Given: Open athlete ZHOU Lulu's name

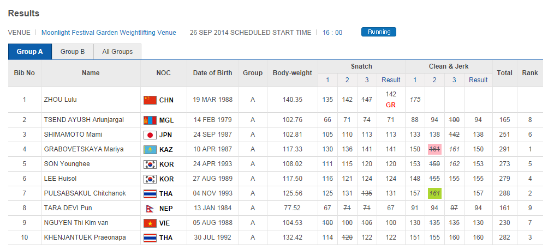Looking at the screenshot, I should [59, 100].
